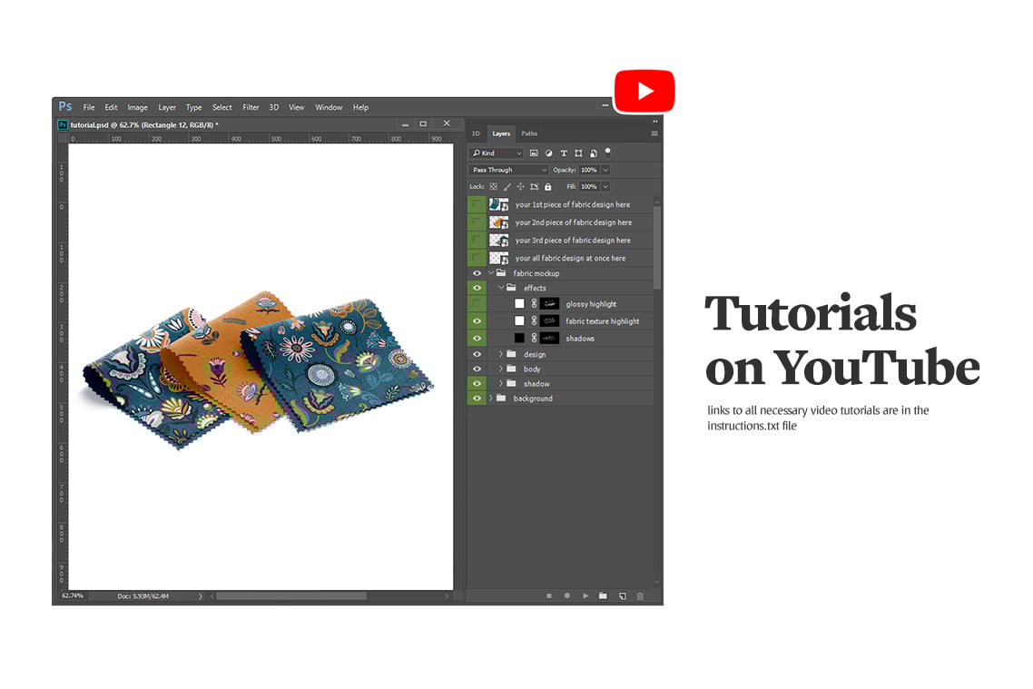Click the new folder icon in panel footer
Image resolution: width=1033 pixels, height=689 pixels.
pyautogui.click(x=603, y=595)
